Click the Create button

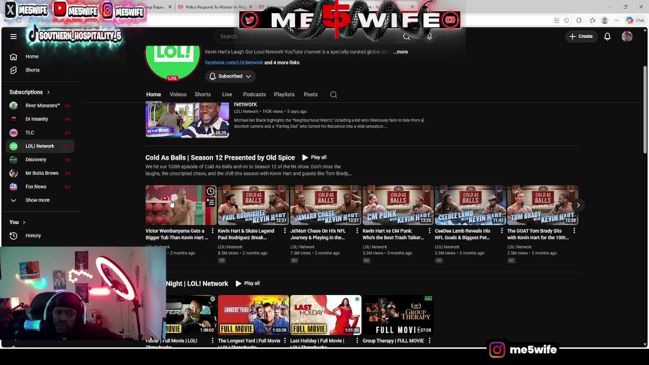[x=581, y=36]
